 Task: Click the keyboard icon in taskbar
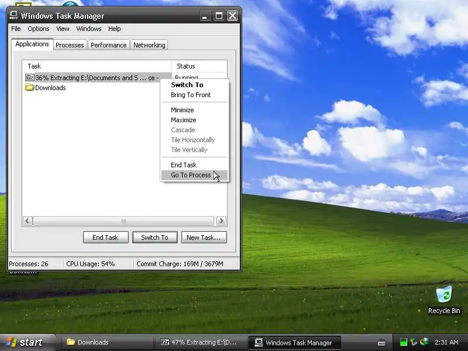point(381,342)
